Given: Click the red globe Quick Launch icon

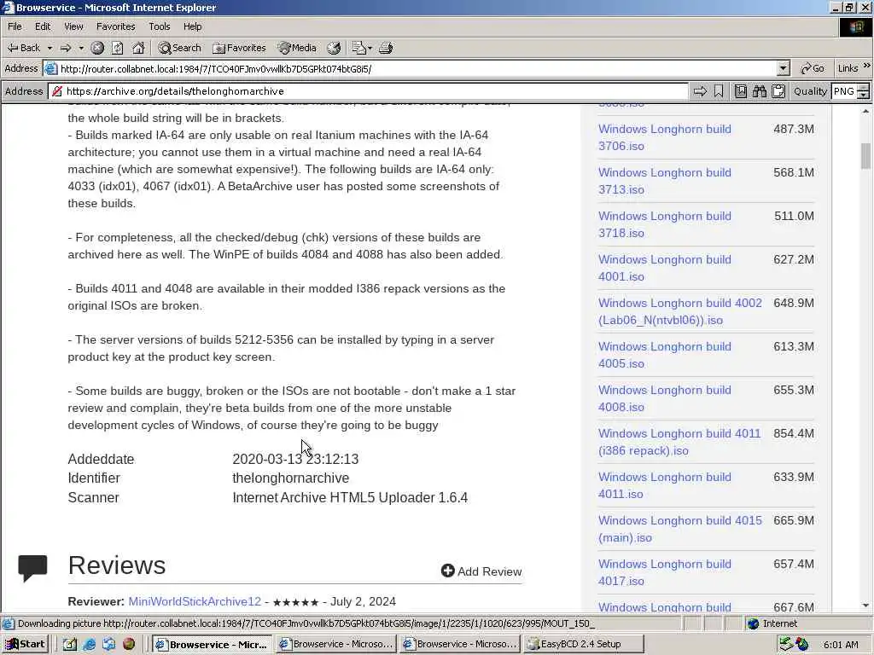Looking at the screenshot, I should [129, 645].
